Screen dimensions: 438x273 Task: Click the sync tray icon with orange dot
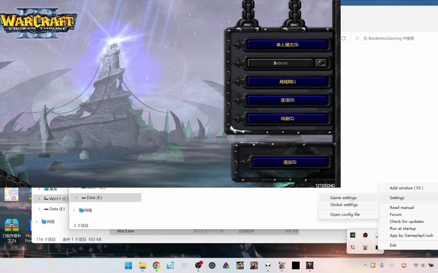tap(373, 265)
